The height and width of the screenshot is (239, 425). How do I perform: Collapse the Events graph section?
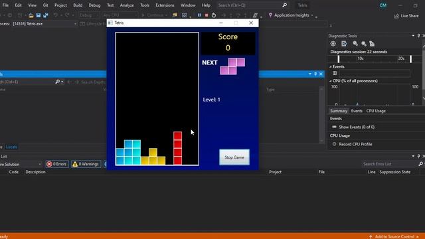(331, 66)
